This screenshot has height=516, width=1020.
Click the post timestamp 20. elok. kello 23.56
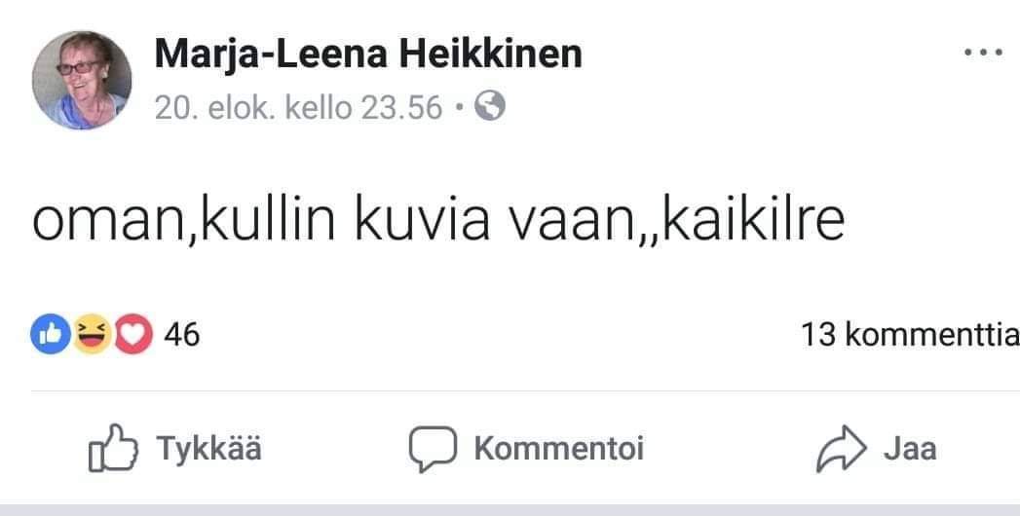pos(298,107)
